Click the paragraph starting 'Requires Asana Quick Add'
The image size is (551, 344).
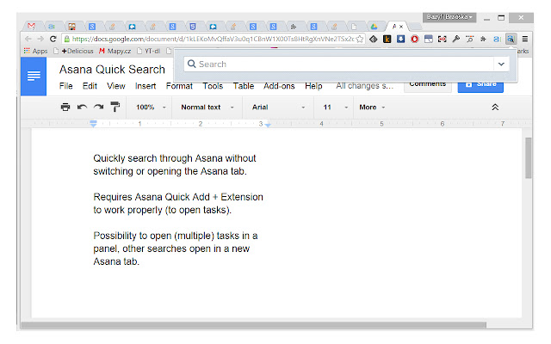click(178, 203)
